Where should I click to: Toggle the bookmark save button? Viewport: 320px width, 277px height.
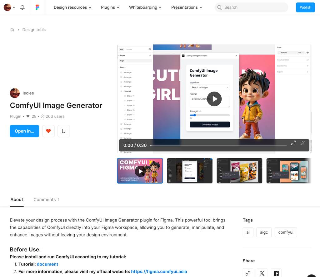tap(64, 131)
